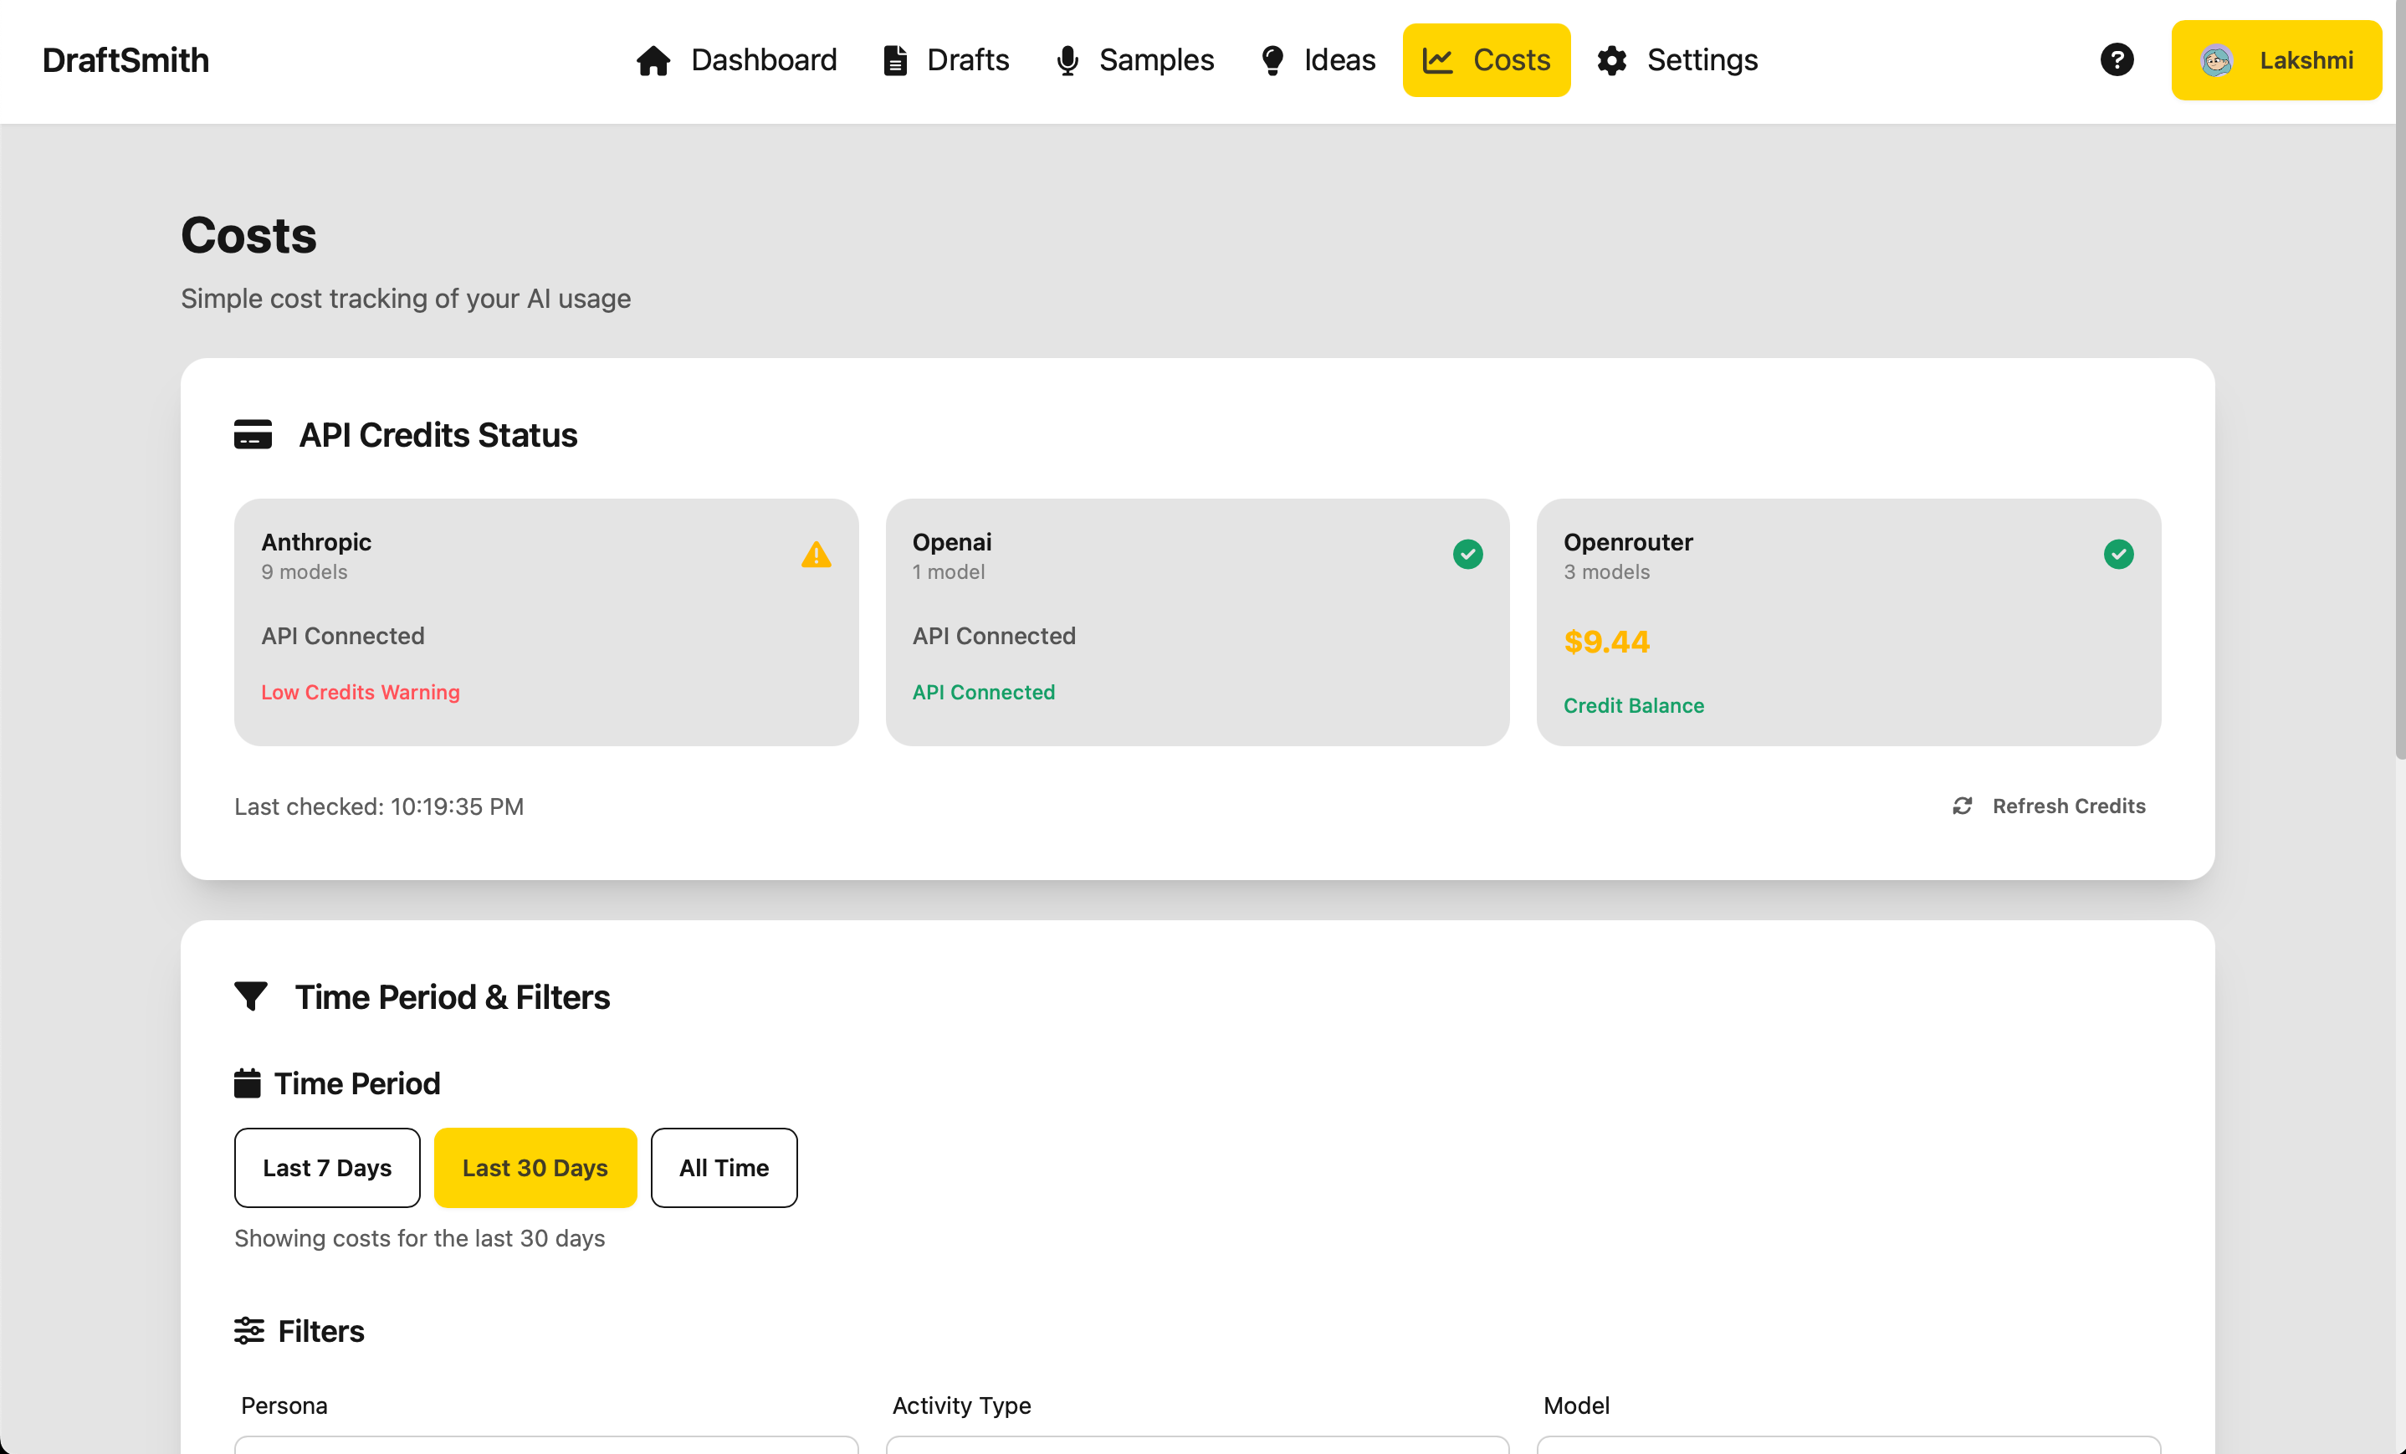Open Settings from the nav bar
The image size is (2406, 1454).
1677,60
